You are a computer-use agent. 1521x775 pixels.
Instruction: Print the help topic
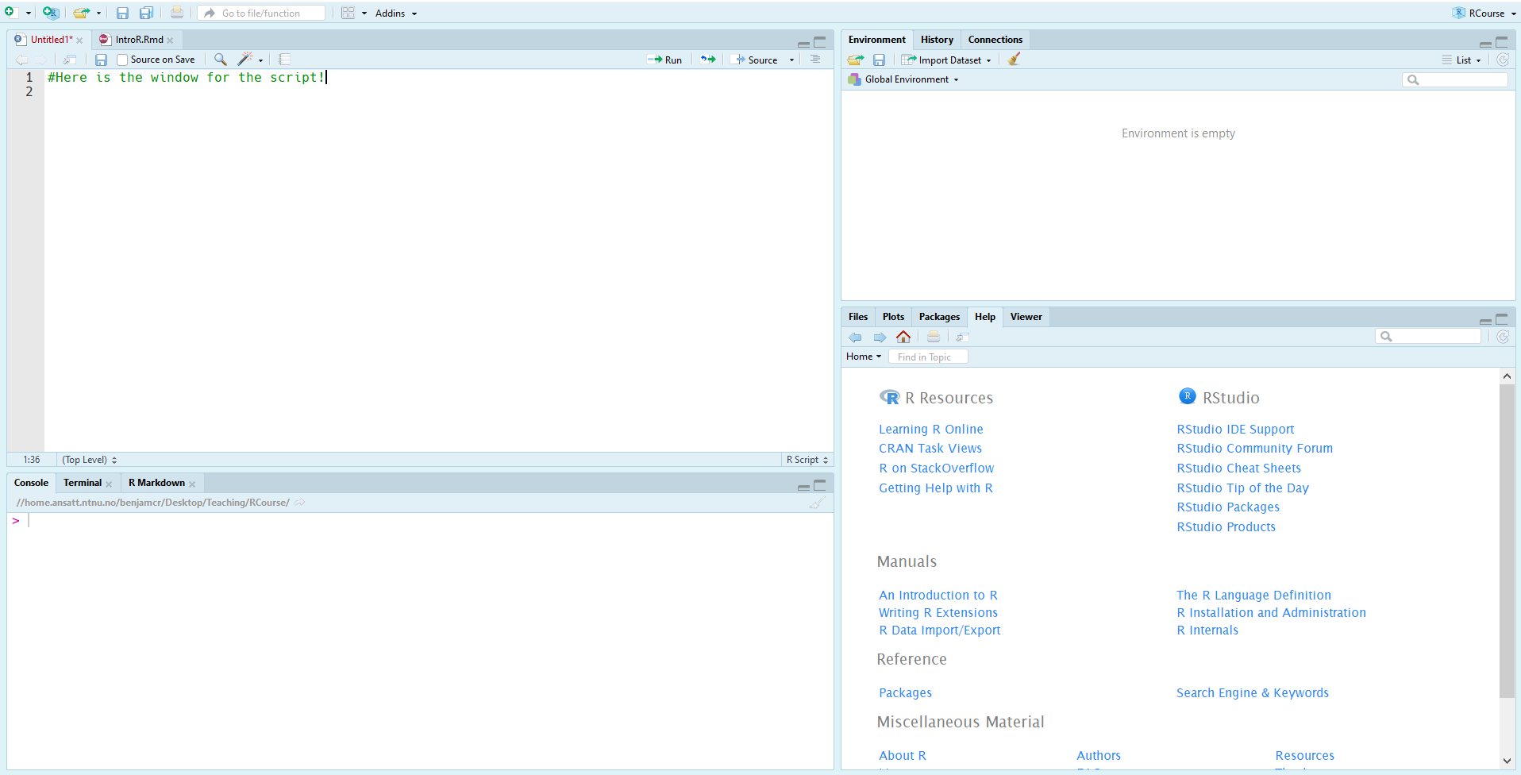point(934,337)
